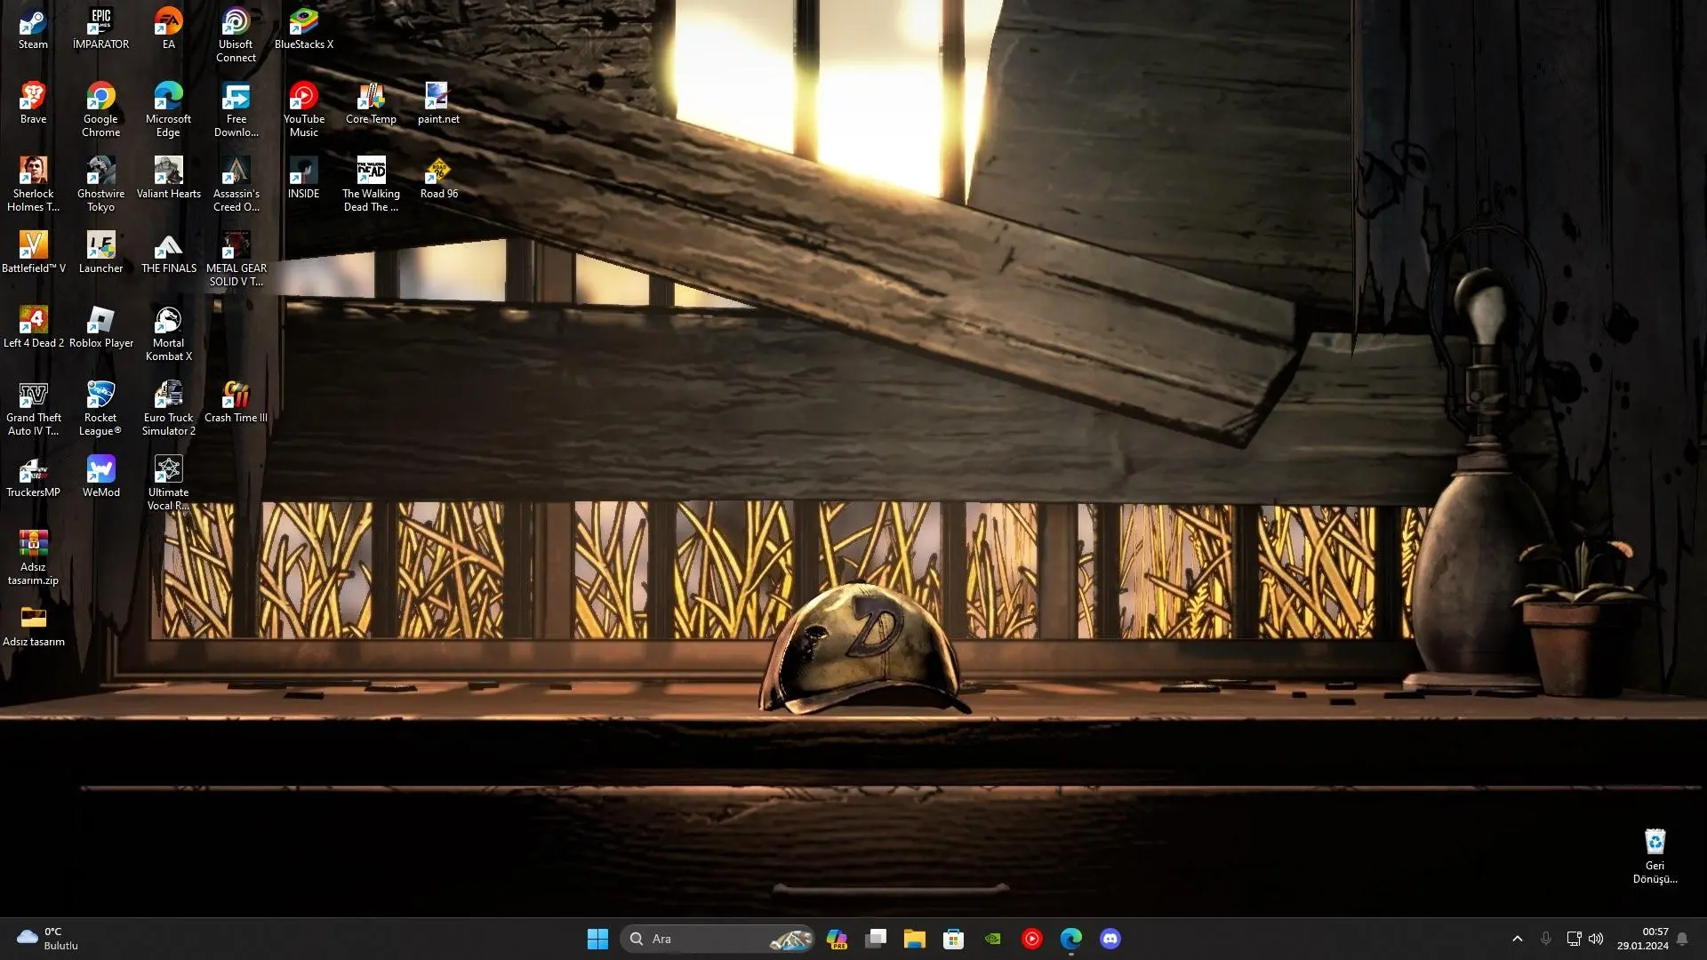Select the Google Chrome desktop icon
This screenshot has width=1707, height=960.
click(100, 109)
